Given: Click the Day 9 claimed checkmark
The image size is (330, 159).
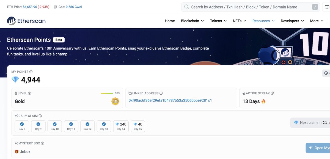Looking at the screenshot, I should click(38, 124).
